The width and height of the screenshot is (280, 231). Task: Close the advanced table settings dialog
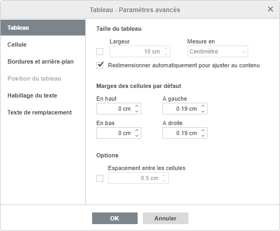270,9
